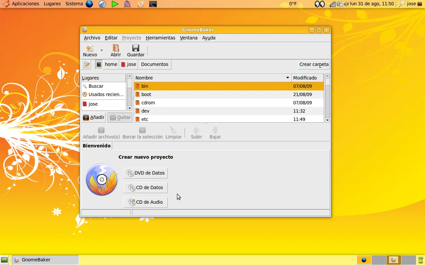Screen dimensions: 425x265
Task: Click the show desktop icon in bottom panel
Action: [4, 260]
